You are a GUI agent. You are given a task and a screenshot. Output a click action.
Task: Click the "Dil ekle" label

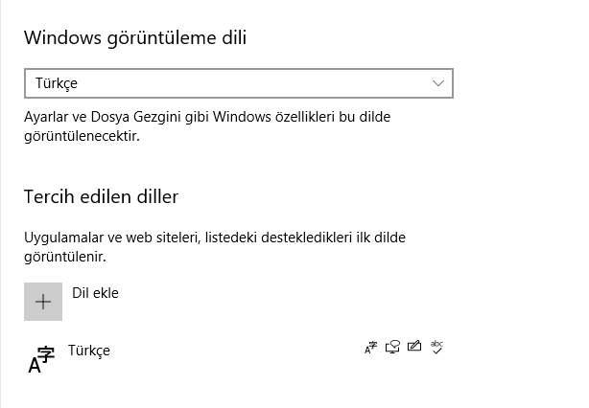95,293
